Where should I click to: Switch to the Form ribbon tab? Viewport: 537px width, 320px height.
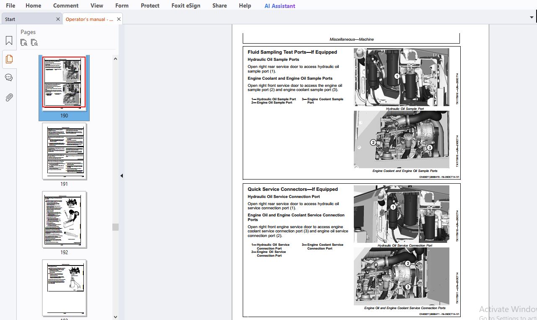pos(122,5)
